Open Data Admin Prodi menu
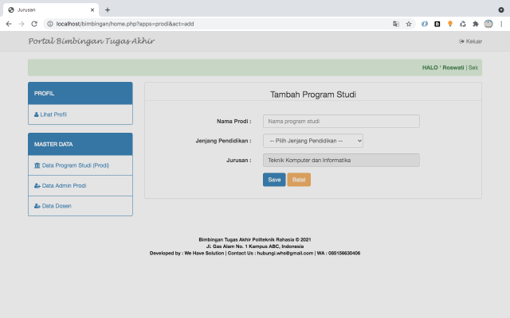This screenshot has width=510, height=318. click(x=64, y=186)
